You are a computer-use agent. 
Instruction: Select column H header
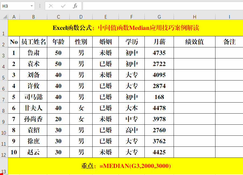pyautogui.click(x=194, y=17)
